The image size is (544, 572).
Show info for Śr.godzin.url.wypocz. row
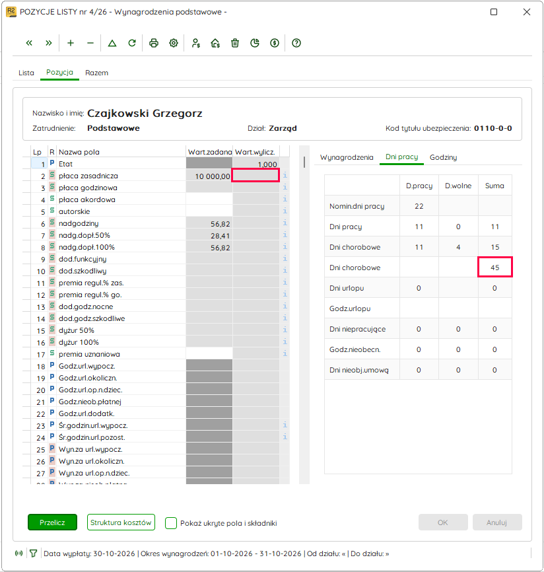tap(285, 425)
